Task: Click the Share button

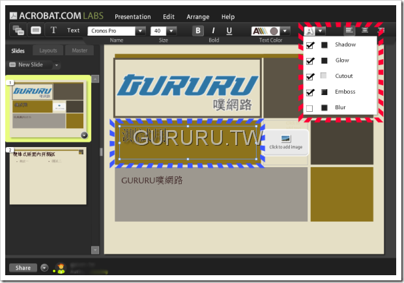Action: 23,268
